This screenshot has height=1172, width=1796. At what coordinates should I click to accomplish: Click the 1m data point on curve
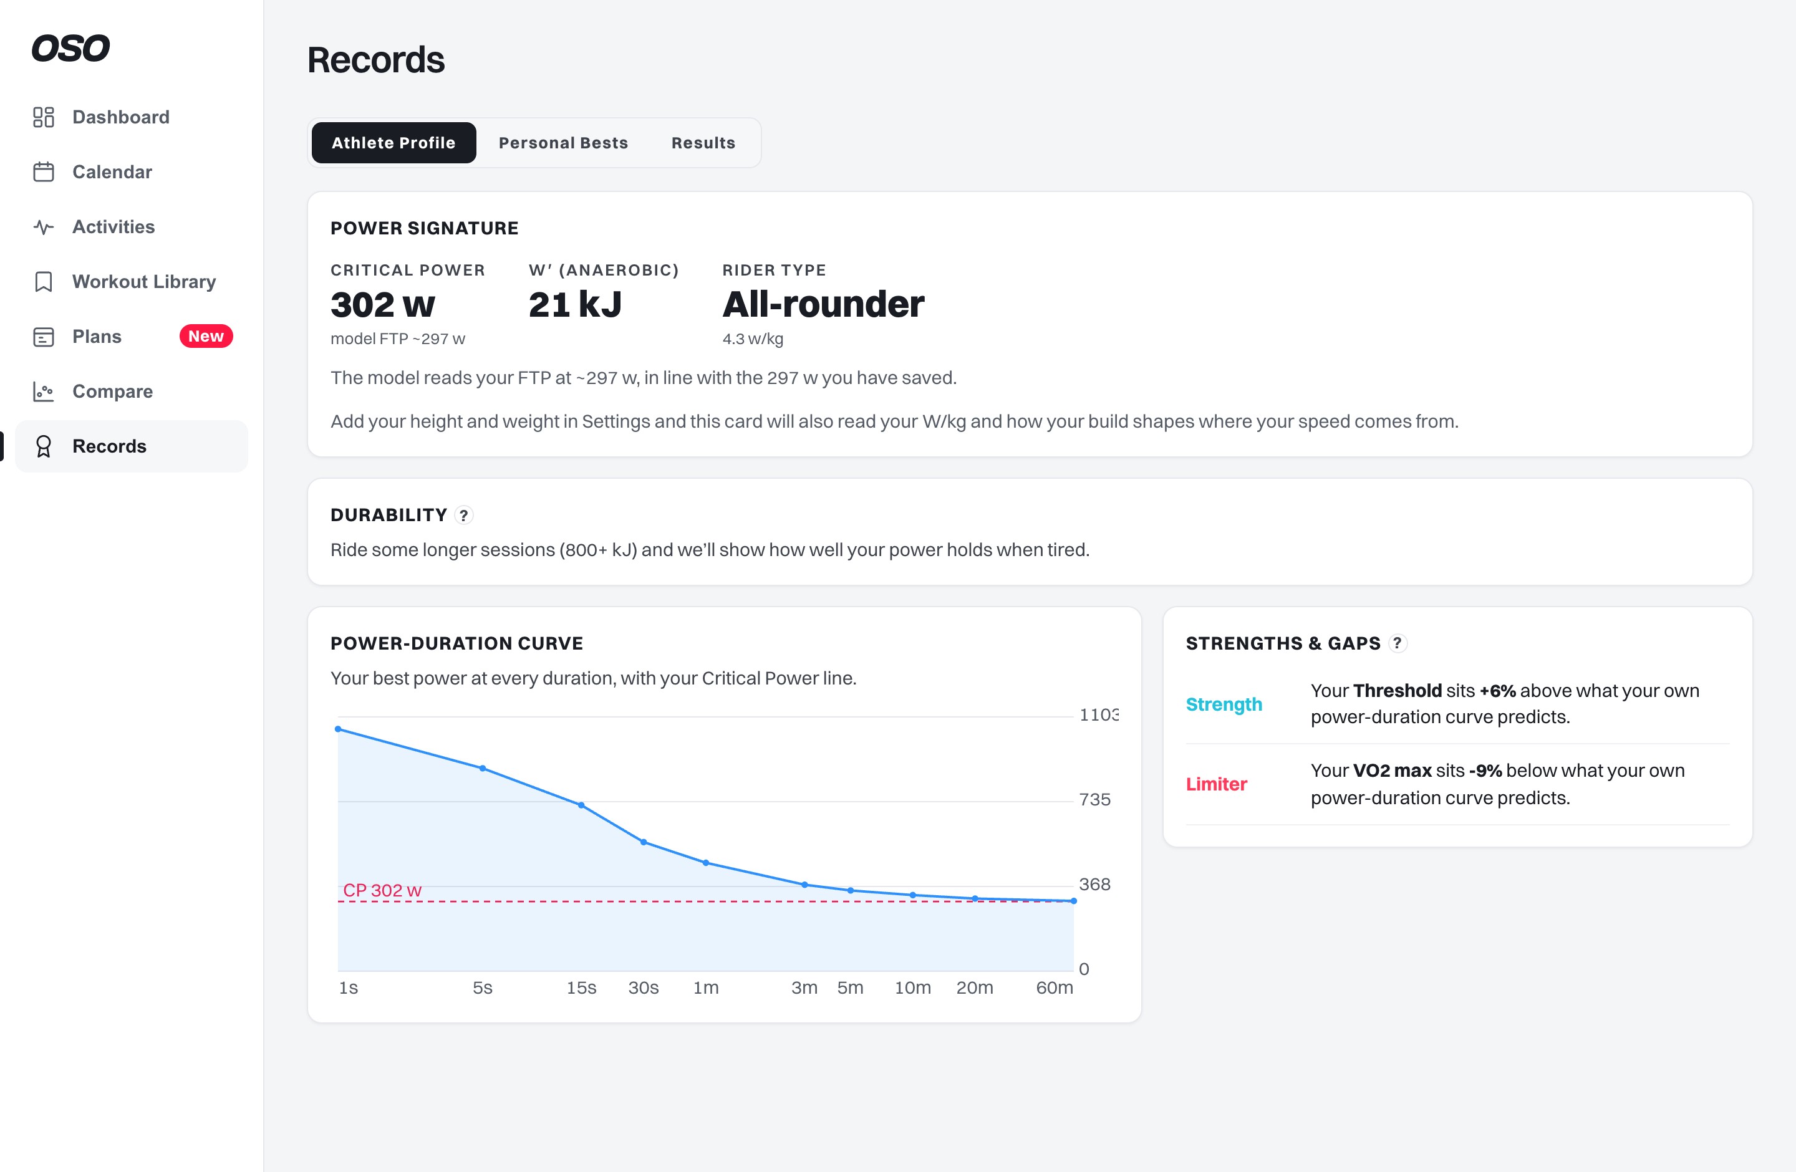[x=707, y=863]
